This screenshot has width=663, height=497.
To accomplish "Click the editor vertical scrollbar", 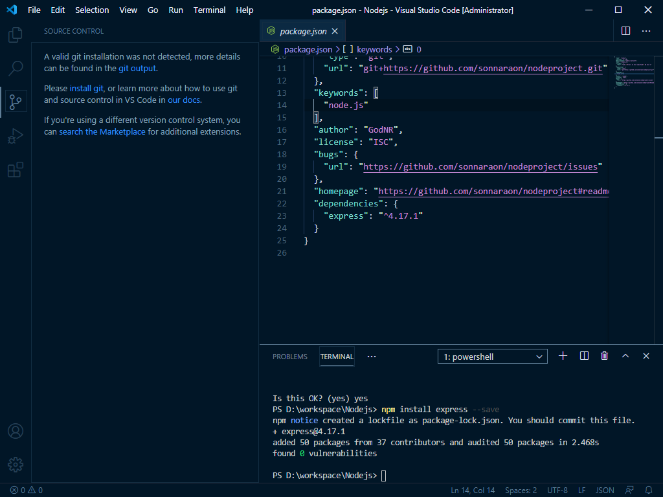I will pos(658,199).
